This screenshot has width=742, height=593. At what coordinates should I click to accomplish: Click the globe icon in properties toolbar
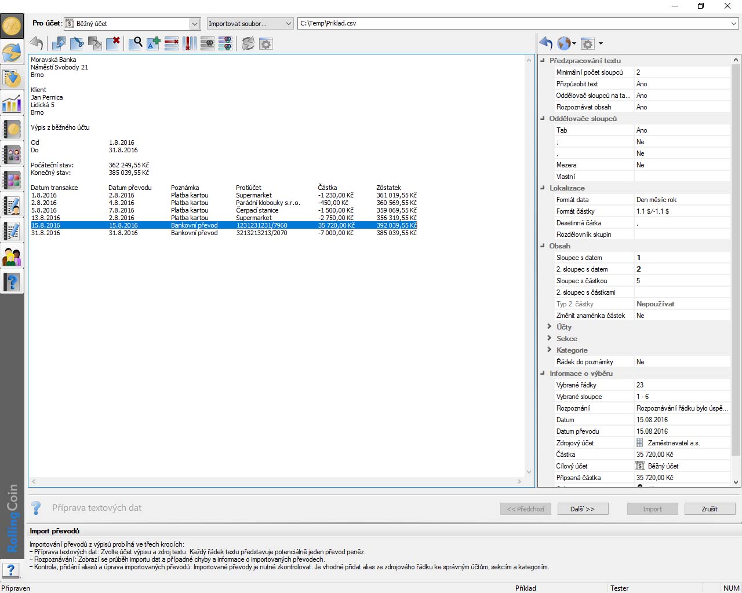click(564, 43)
